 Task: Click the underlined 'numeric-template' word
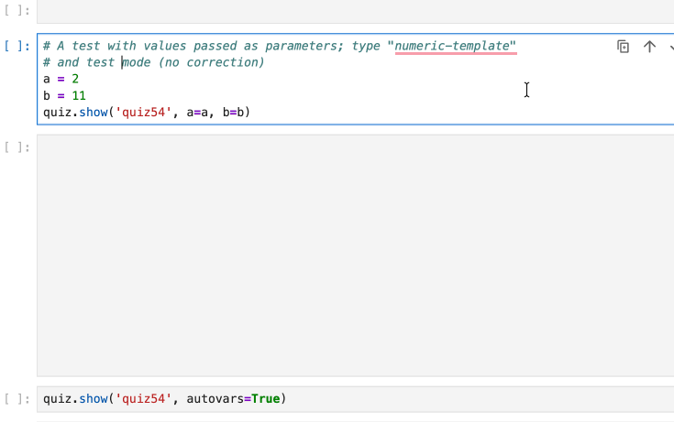[x=455, y=46]
